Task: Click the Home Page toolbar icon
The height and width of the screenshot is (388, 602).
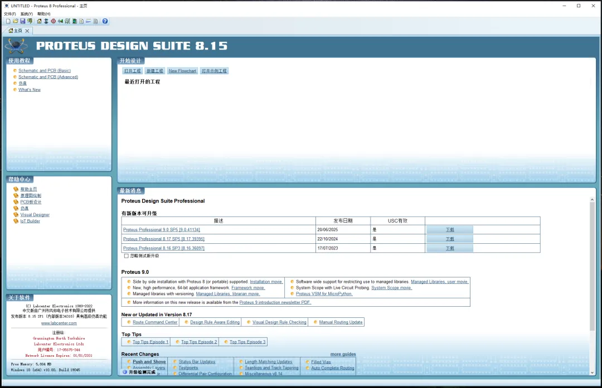Action: (39, 22)
